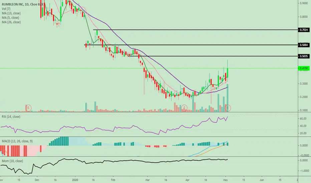311x183 pixels.
Task: Select the Vol (7) indicator legend
Action: coord(6,9)
